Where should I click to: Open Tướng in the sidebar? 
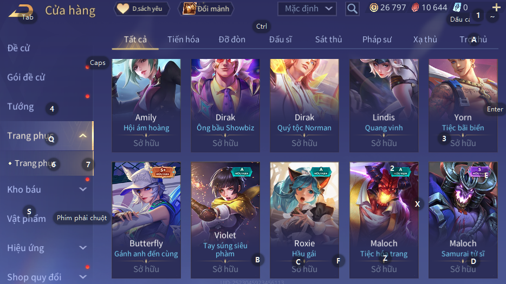pos(21,107)
